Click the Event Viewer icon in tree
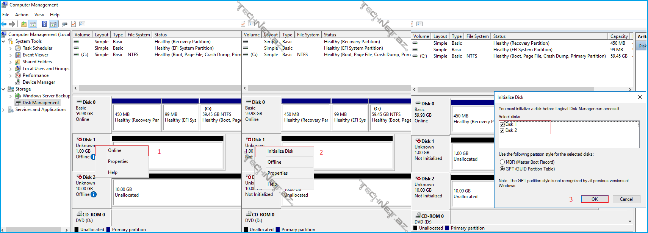The height and width of the screenshot is (233, 648). point(18,55)
